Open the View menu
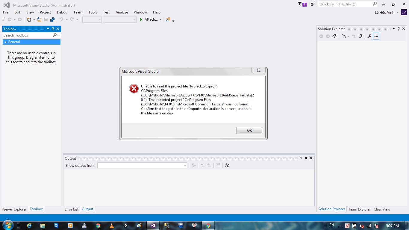This screenshot has width=409, height=230. point(30,12)
